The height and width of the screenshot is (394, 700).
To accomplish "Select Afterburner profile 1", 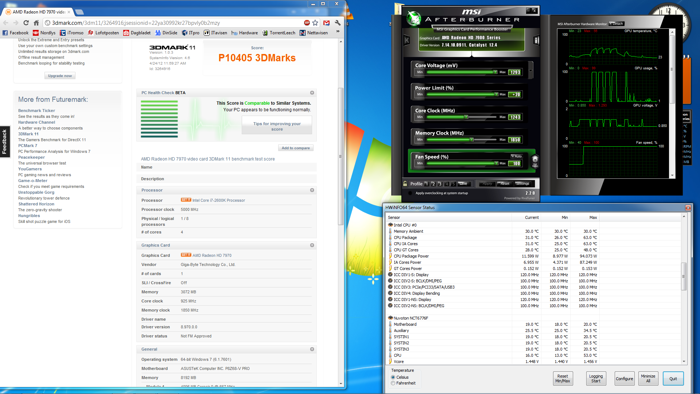I will (427, 184).
